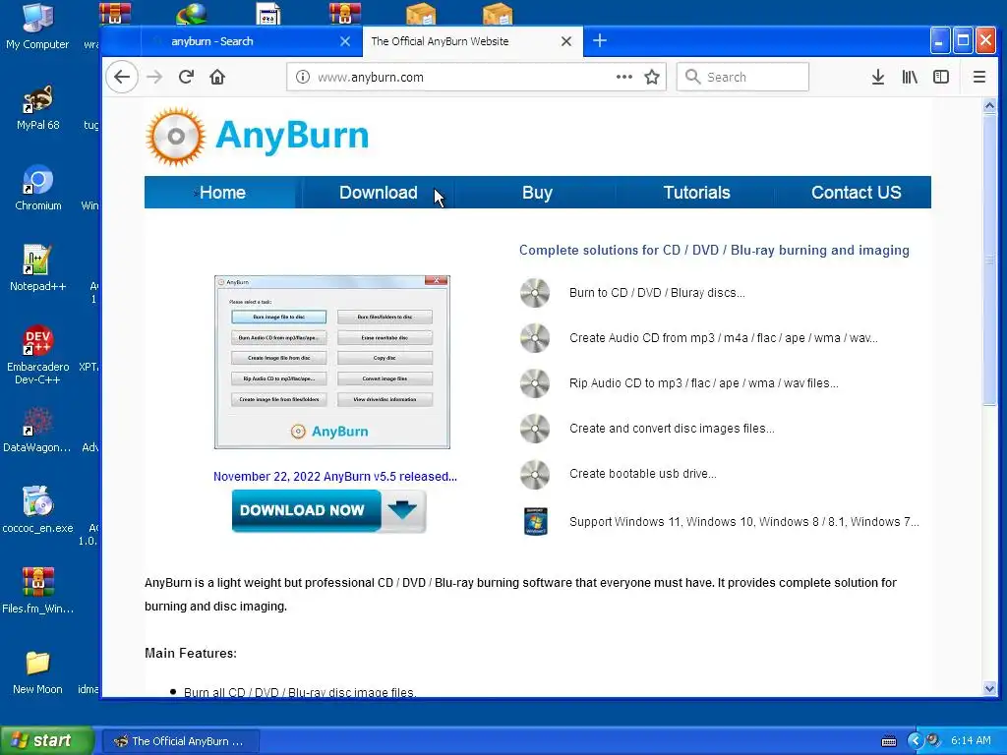Open the New Moon folder icon
The height and width of the screenshot is (755, 1007).
tap(37, 672)
